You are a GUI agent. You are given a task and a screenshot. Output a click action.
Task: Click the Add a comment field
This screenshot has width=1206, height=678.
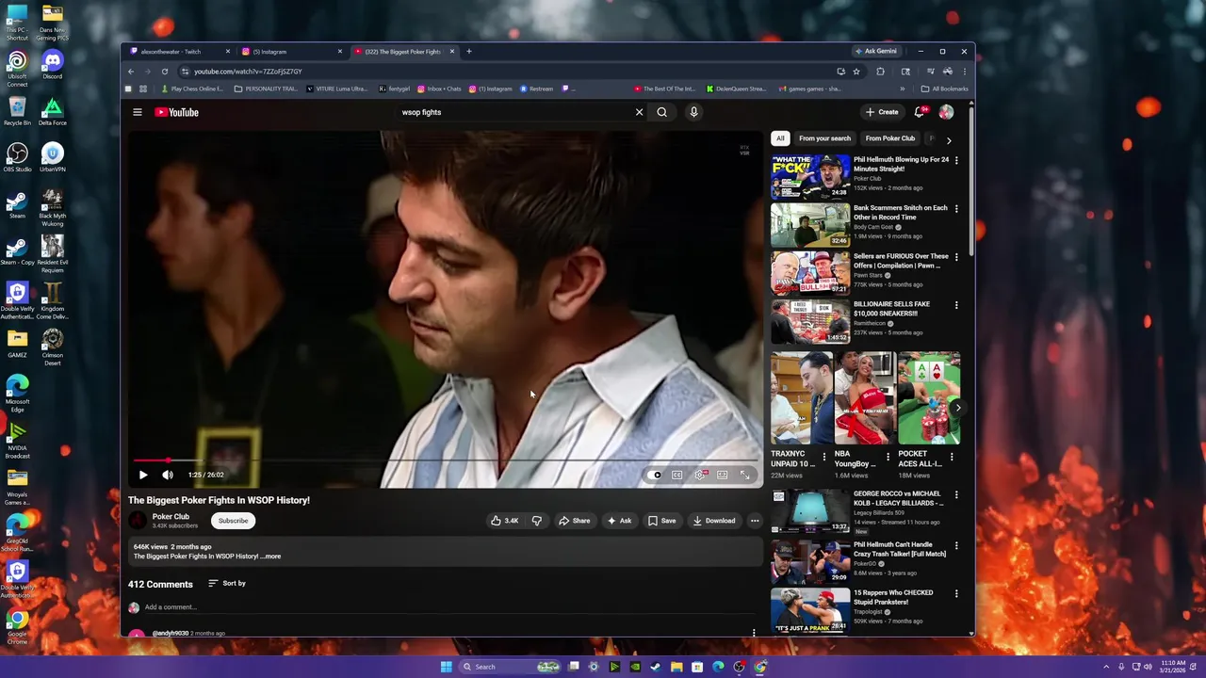coord(448,607)
